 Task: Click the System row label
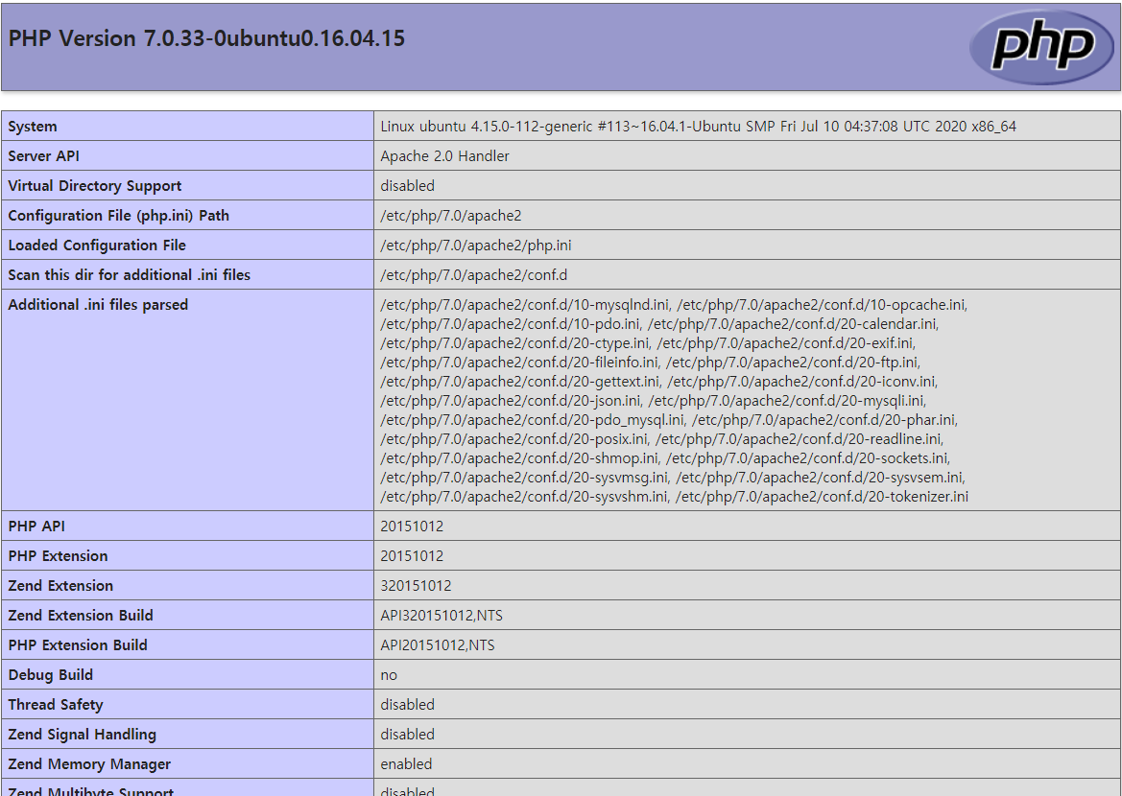pos(33,127)
